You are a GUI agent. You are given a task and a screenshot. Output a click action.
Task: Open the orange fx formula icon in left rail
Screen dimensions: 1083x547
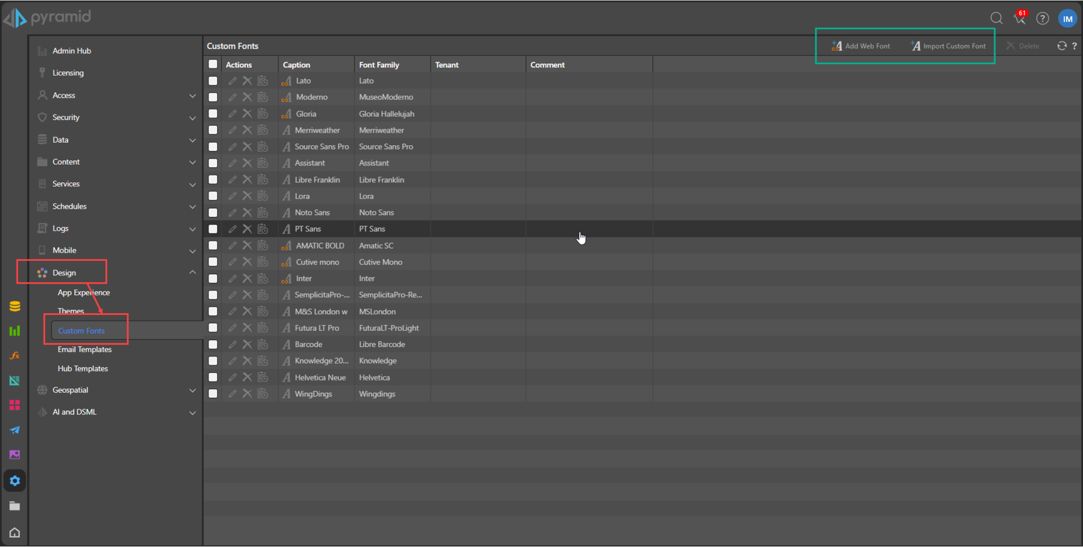coord(15,356)
